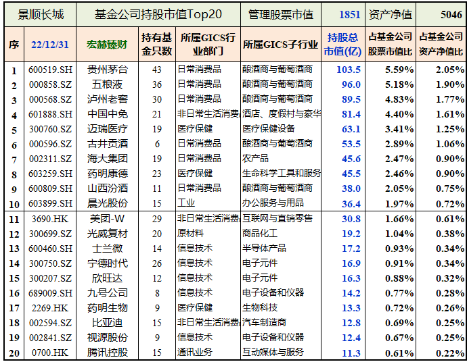The height and width of the screenshot is (362, 467).
Task: Select the 所属GICS行业部门 column header
Action: [208, 45]
